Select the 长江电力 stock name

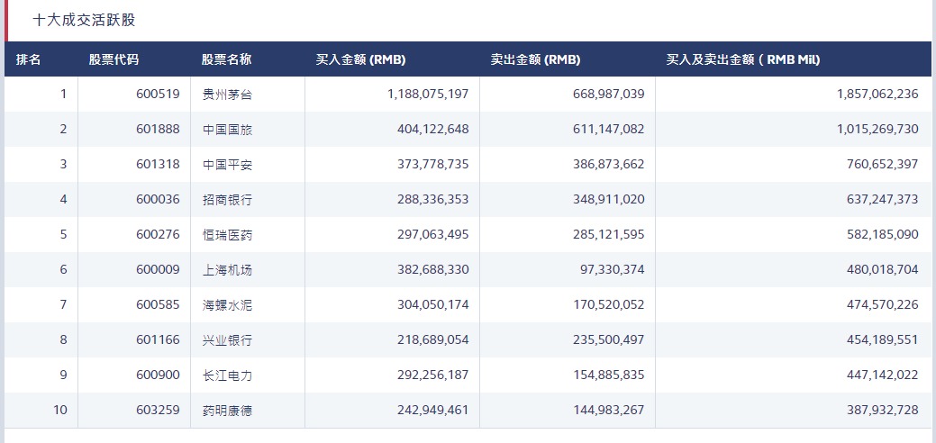[x=227, y=375]
